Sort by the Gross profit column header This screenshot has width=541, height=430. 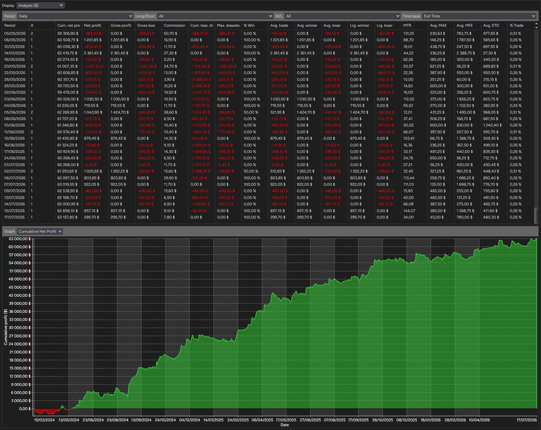(122, 25)
